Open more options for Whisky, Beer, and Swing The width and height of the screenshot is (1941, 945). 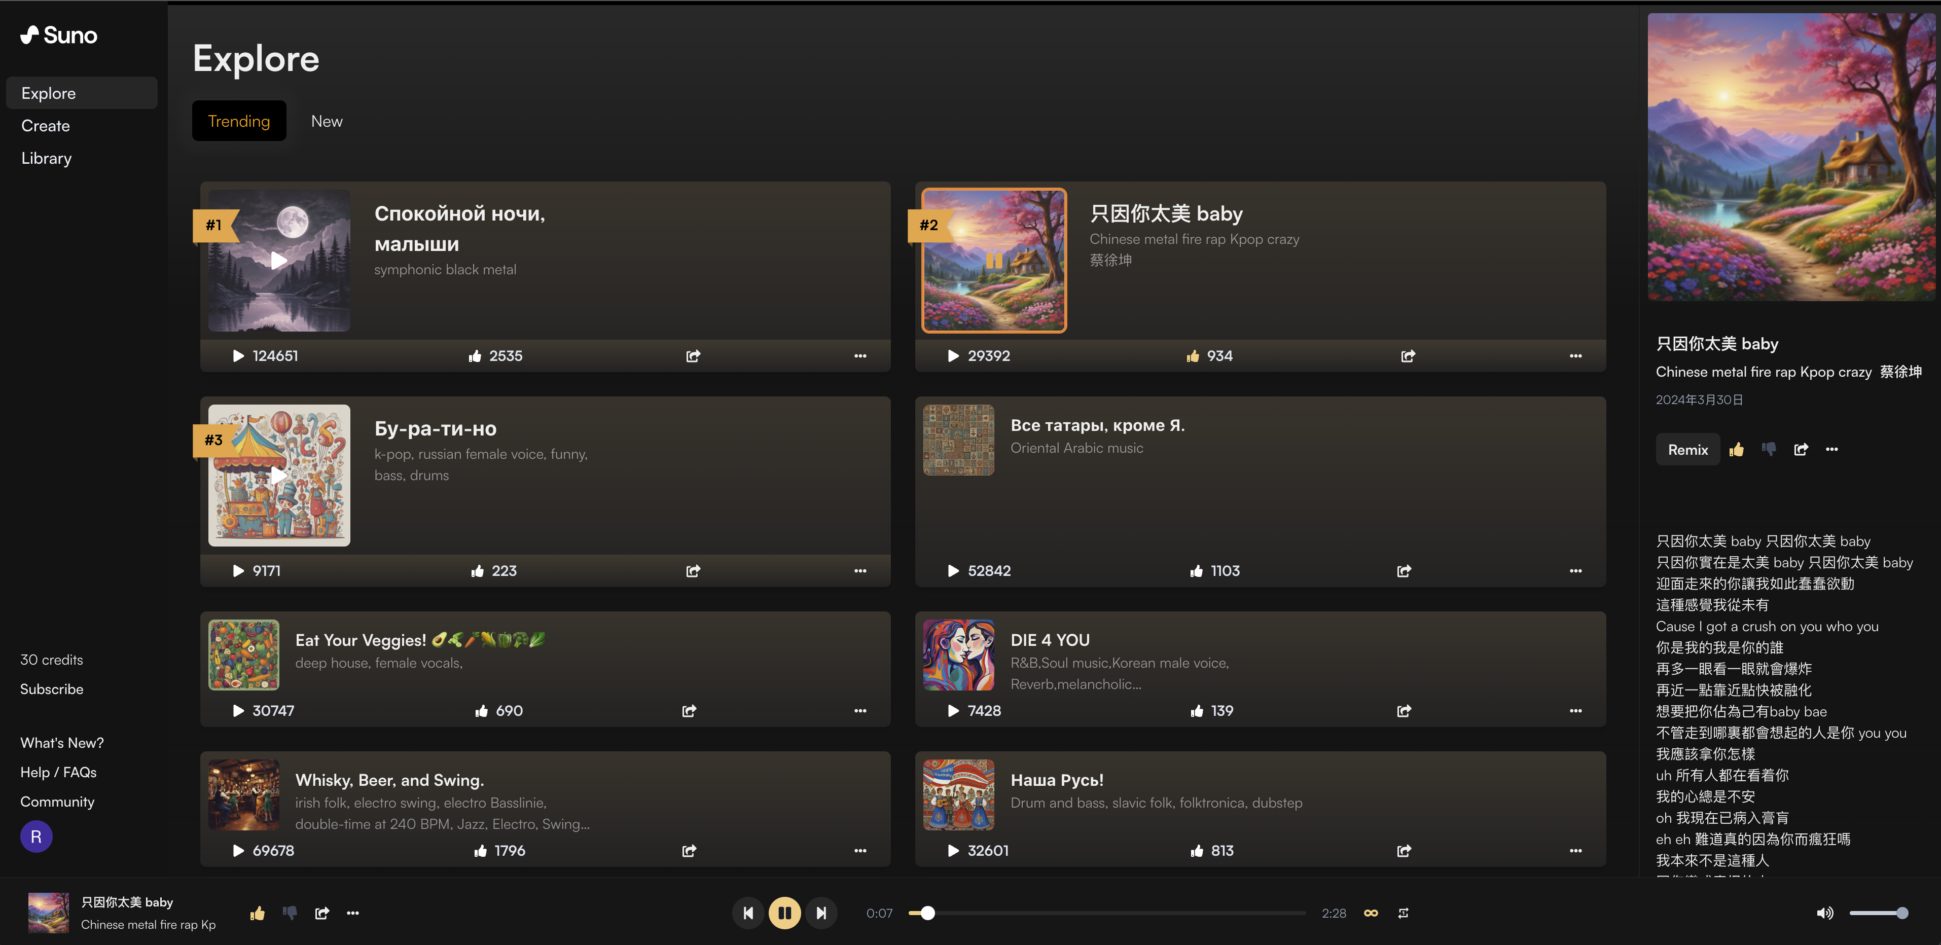click(x=860, y=850)
